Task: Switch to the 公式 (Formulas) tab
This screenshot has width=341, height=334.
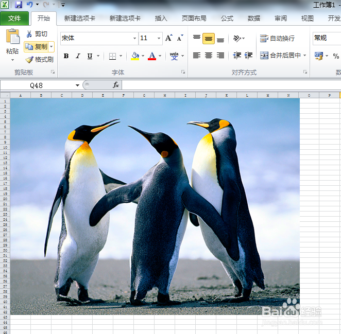Action: [227, 19]
